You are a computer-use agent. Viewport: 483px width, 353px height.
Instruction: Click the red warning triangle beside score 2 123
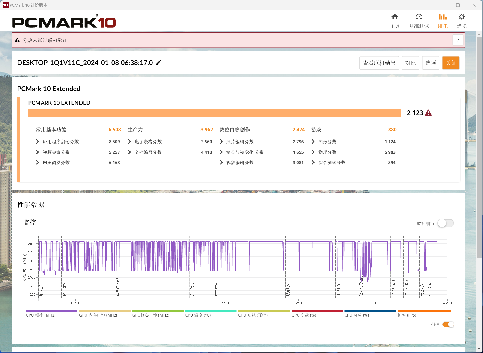pyautogui.click(x=428, y=113)
